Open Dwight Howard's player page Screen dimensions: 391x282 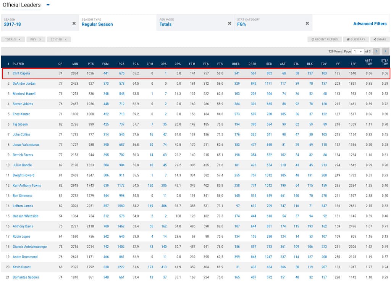(x=23, y=176)
